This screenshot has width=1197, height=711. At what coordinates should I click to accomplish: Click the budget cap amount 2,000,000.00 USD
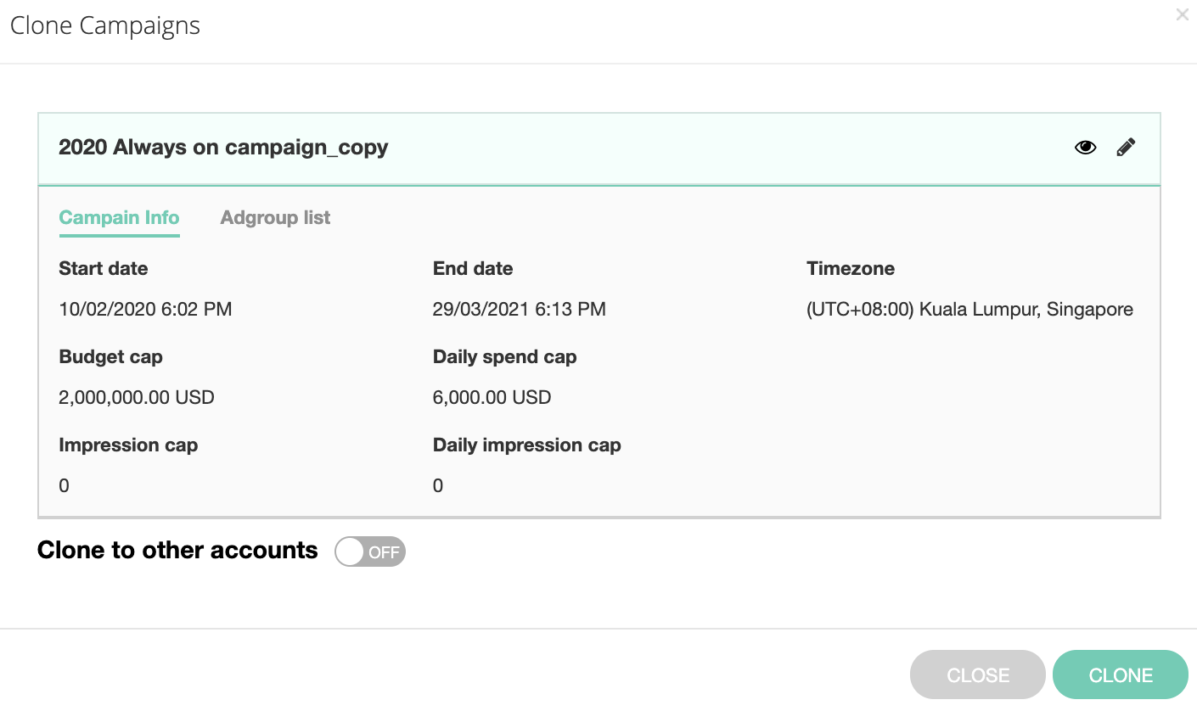point(136,397)
